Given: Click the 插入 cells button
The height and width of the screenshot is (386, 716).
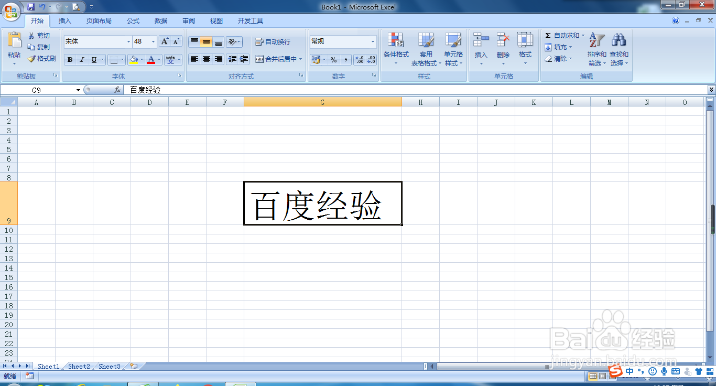Looking at the screenshot, I should click(481, 49).
